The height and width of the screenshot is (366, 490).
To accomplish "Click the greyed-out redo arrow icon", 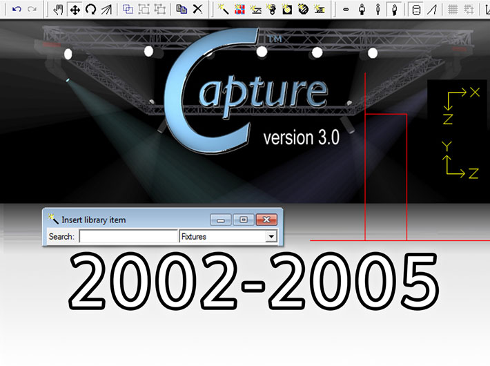I will click(32, 9).
